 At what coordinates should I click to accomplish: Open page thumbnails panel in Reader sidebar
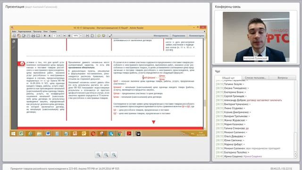(14, 42)
